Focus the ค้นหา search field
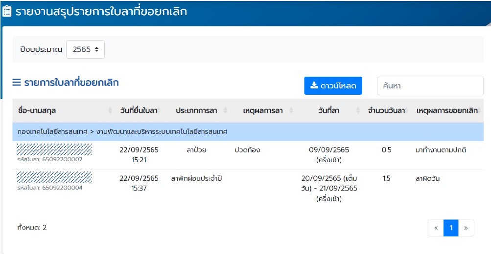The height and width of the screenshot is (254, 491). point(429,86)
